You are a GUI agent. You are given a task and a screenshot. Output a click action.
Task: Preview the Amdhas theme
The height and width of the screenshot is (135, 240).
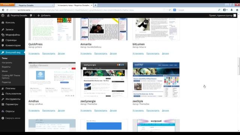point(49,111)
